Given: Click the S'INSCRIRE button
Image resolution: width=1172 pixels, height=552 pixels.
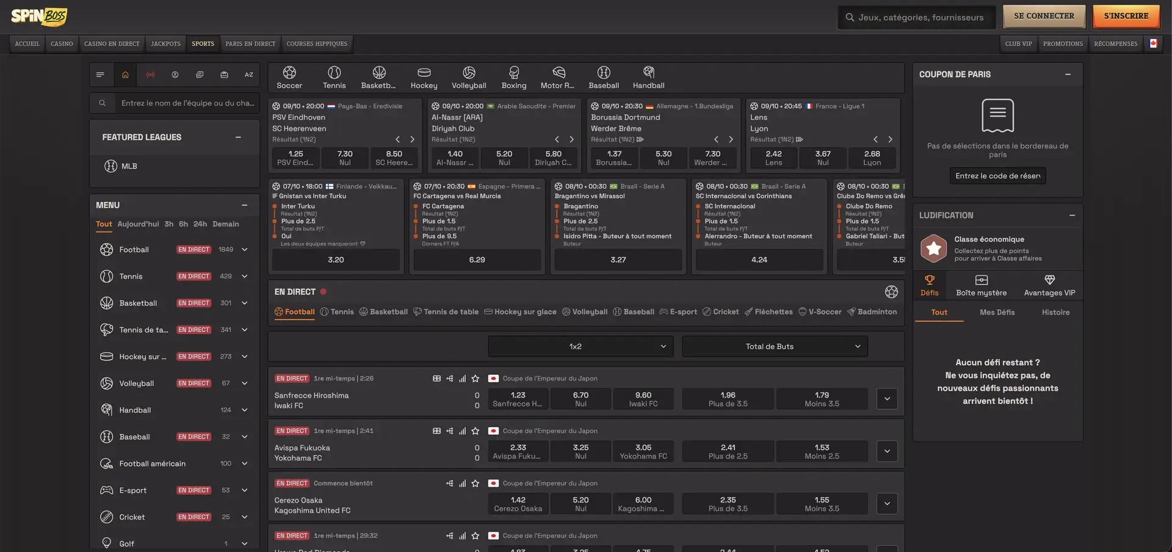Looking at the screenshot, I should [x=1126, y=16].
